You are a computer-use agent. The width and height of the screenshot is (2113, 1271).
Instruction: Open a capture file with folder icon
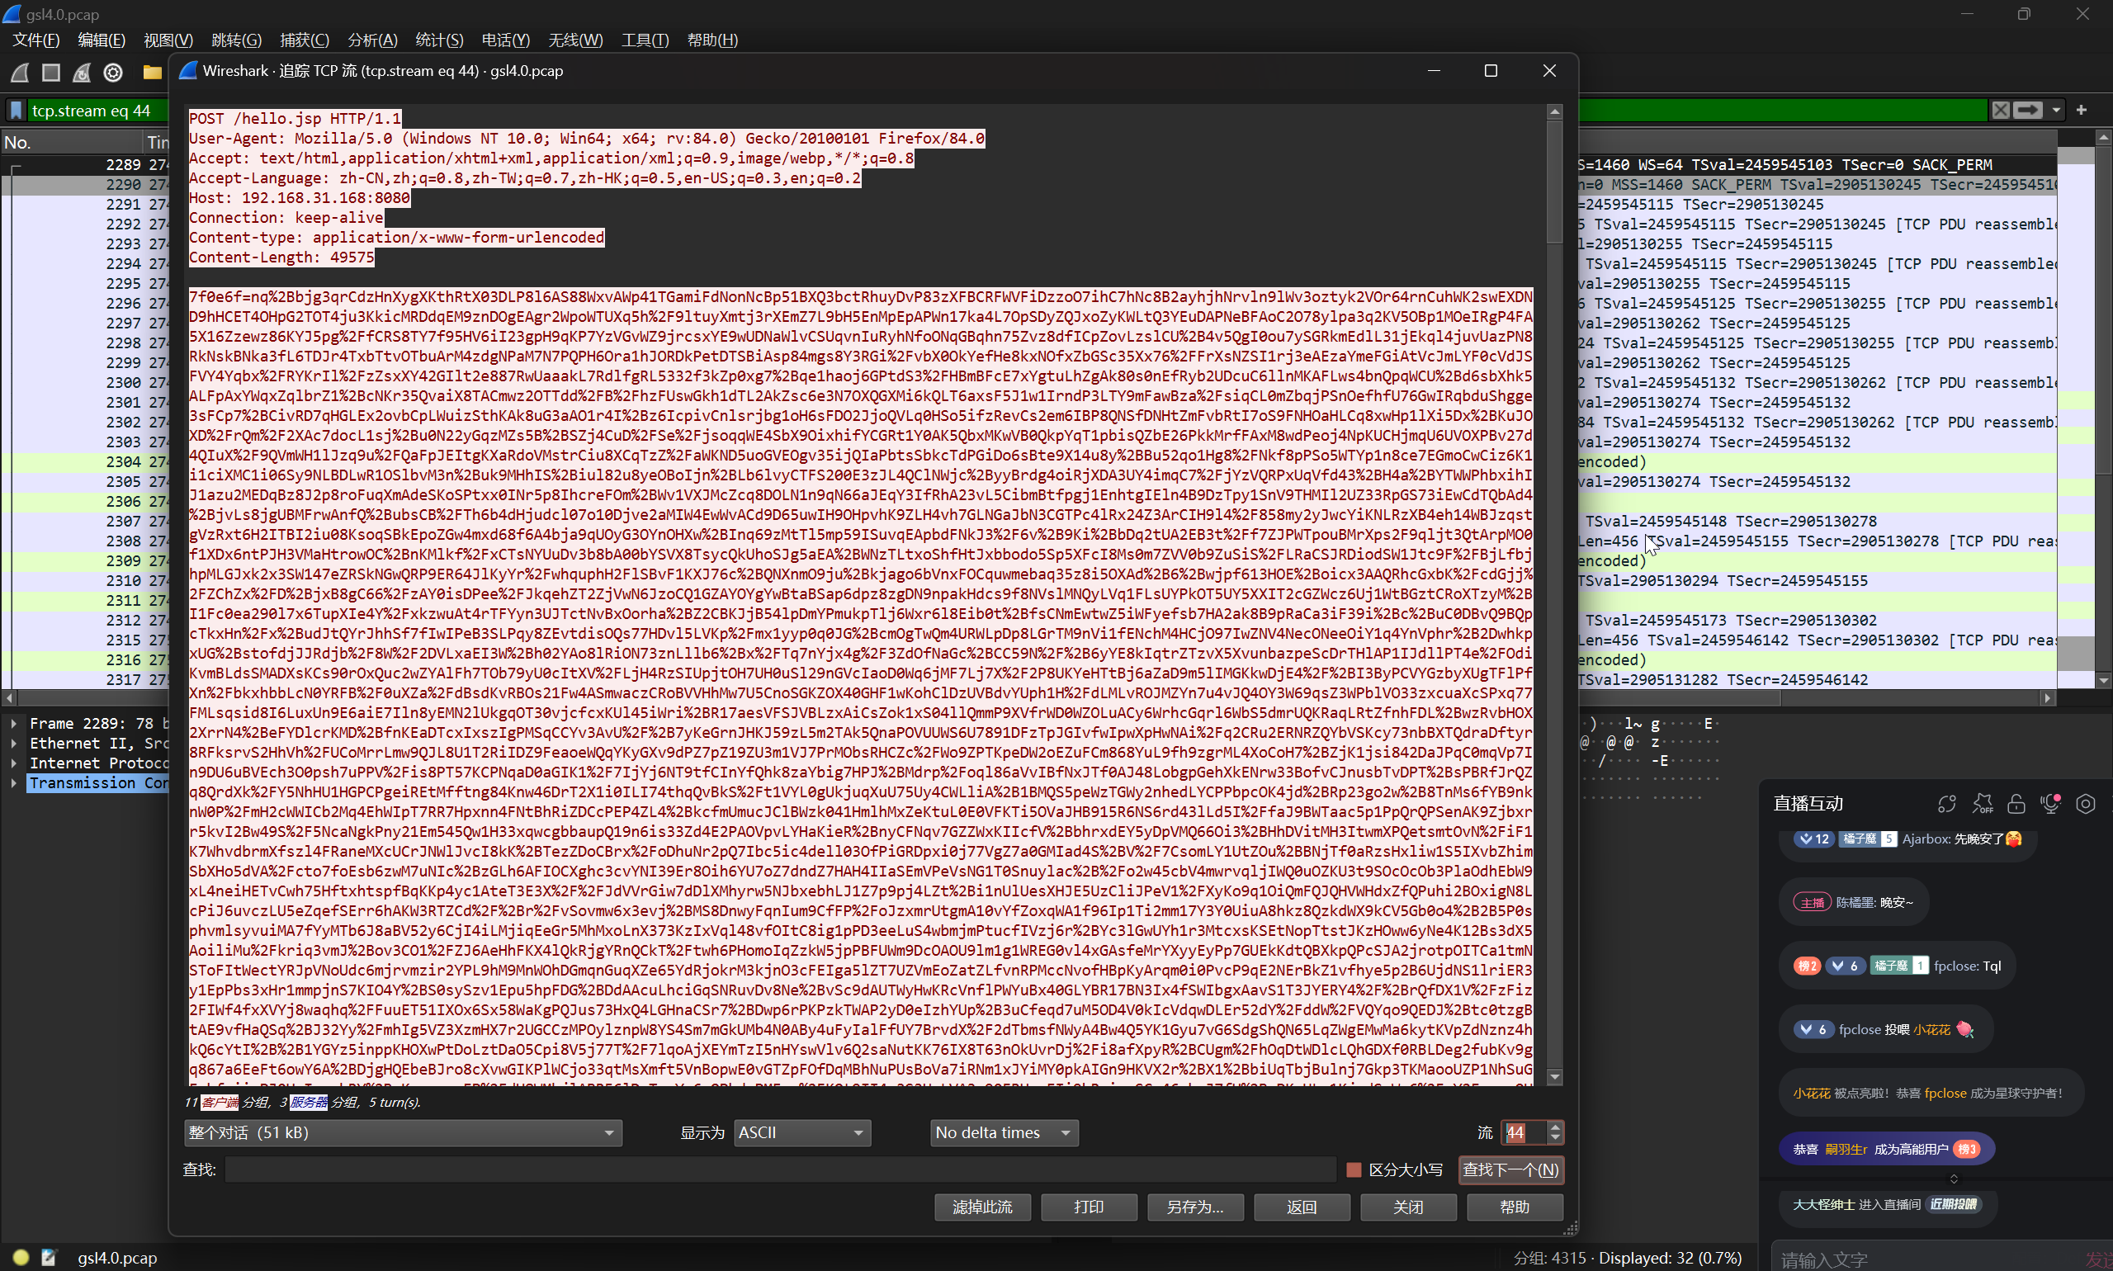(153, 73)
